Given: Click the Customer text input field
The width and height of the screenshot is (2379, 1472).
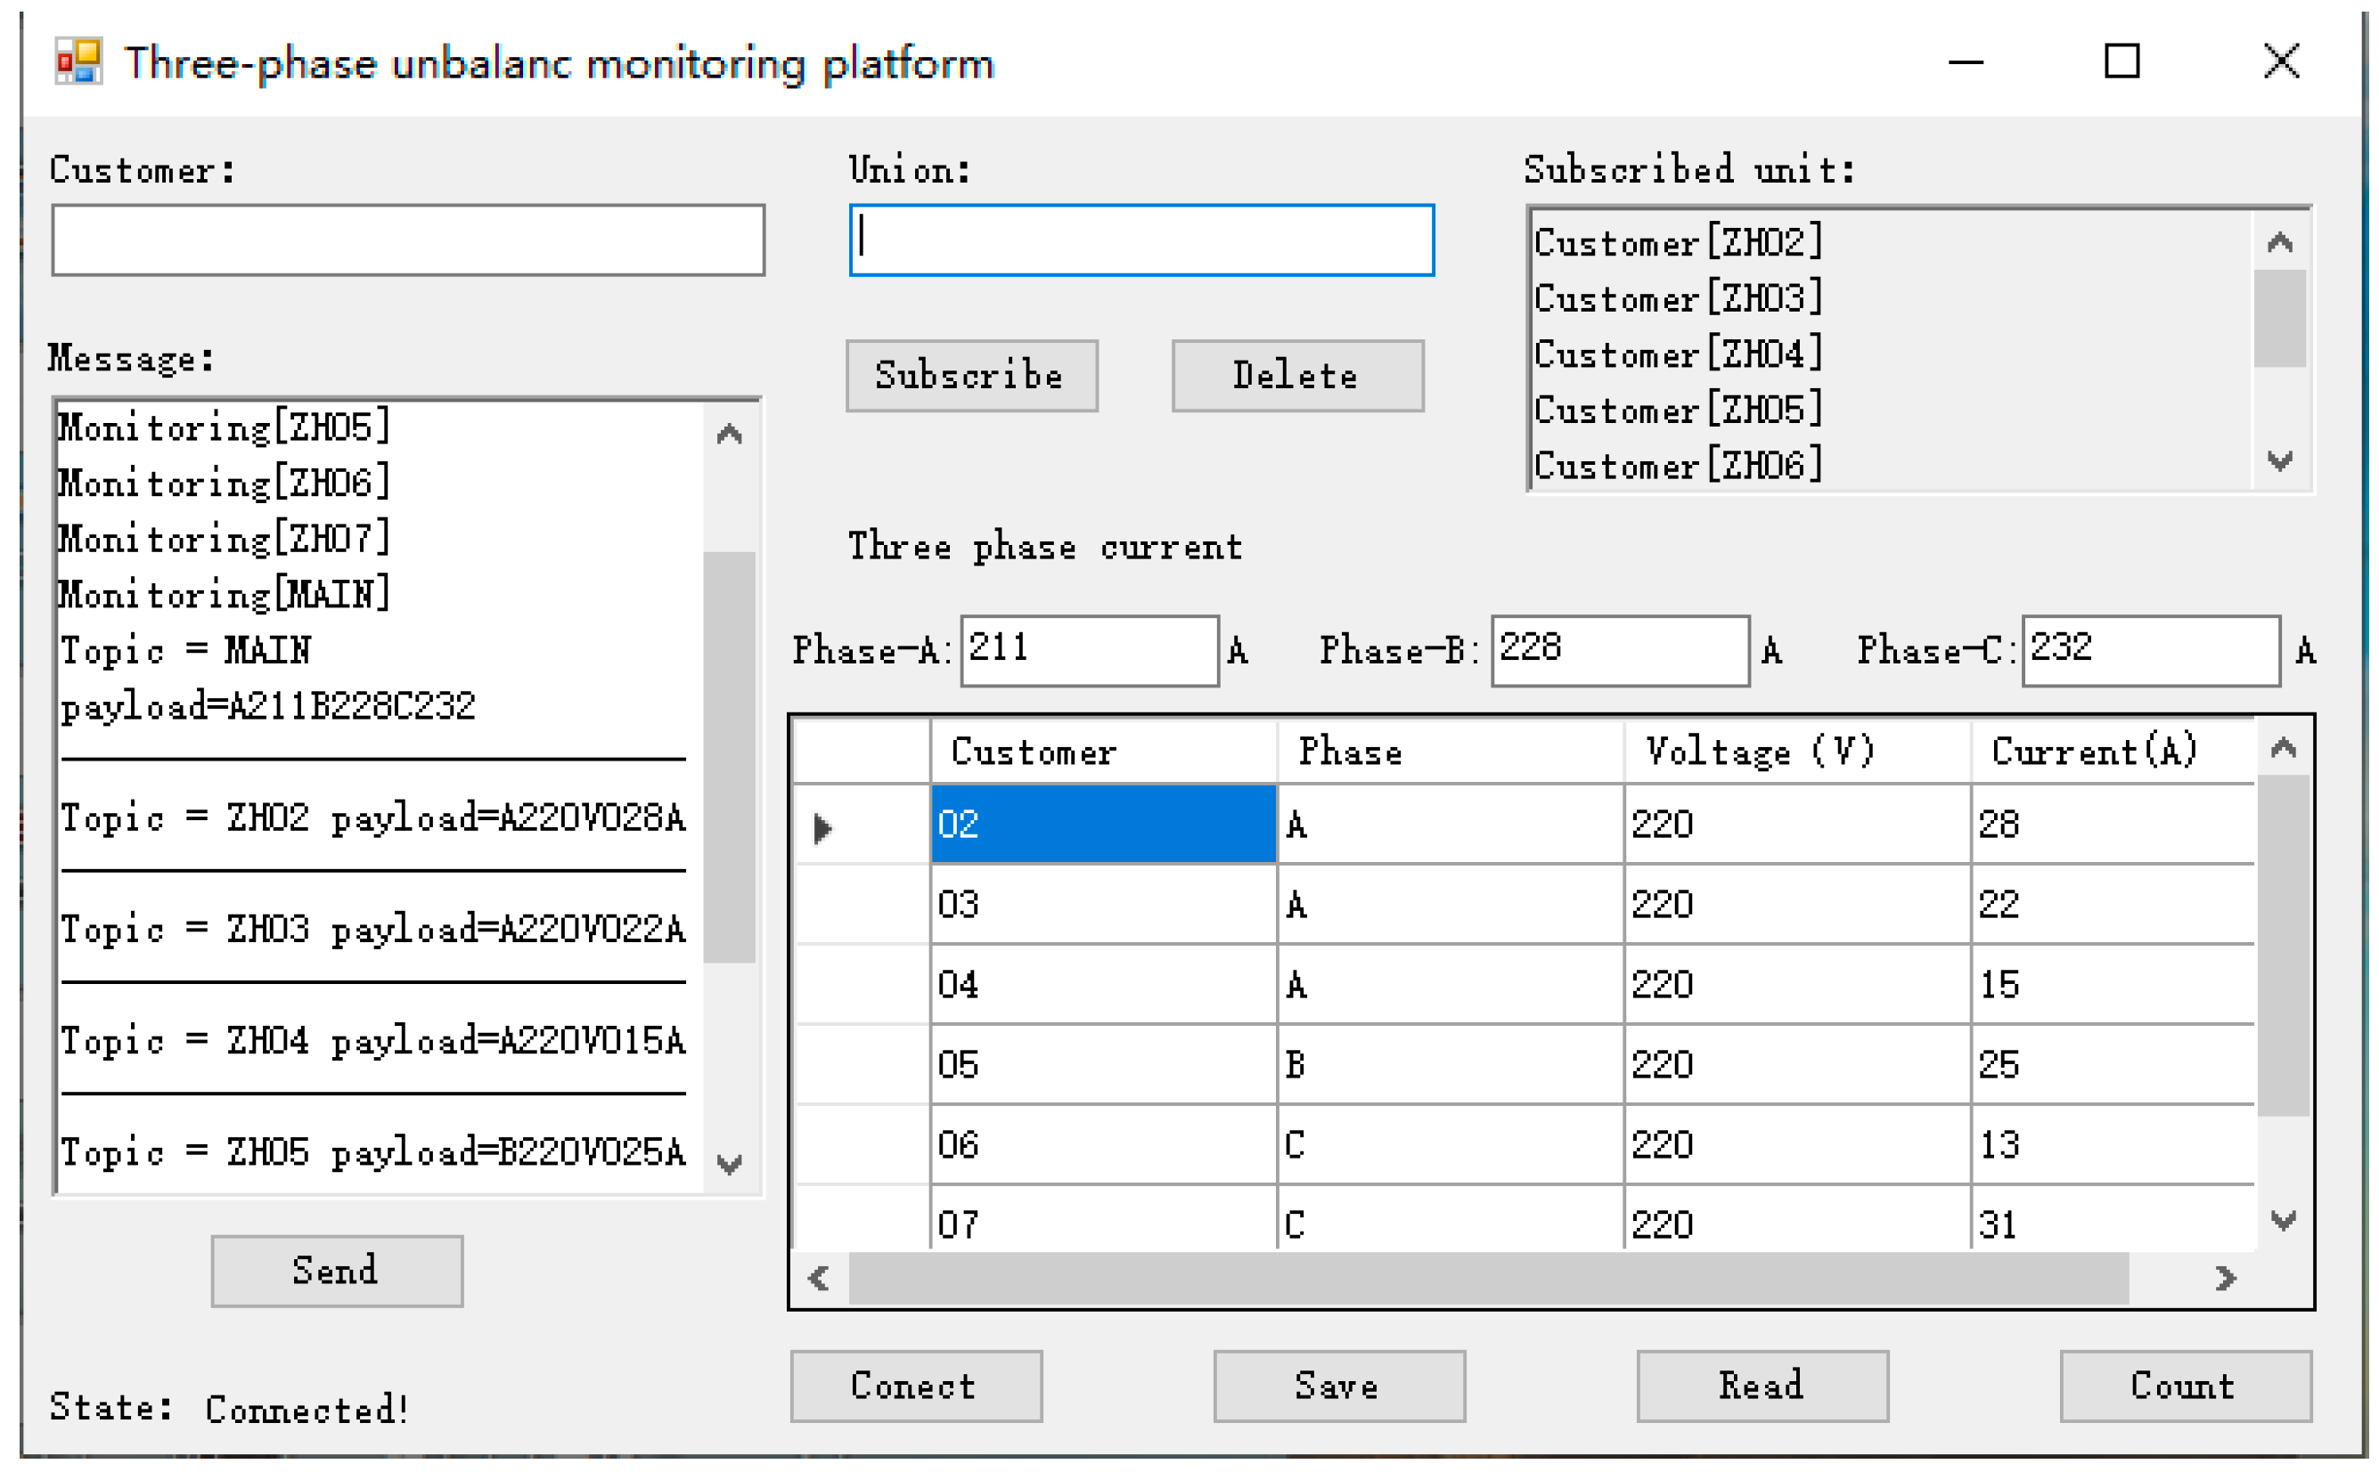Looking at the screenshot, I should click(x=407, y=240).
